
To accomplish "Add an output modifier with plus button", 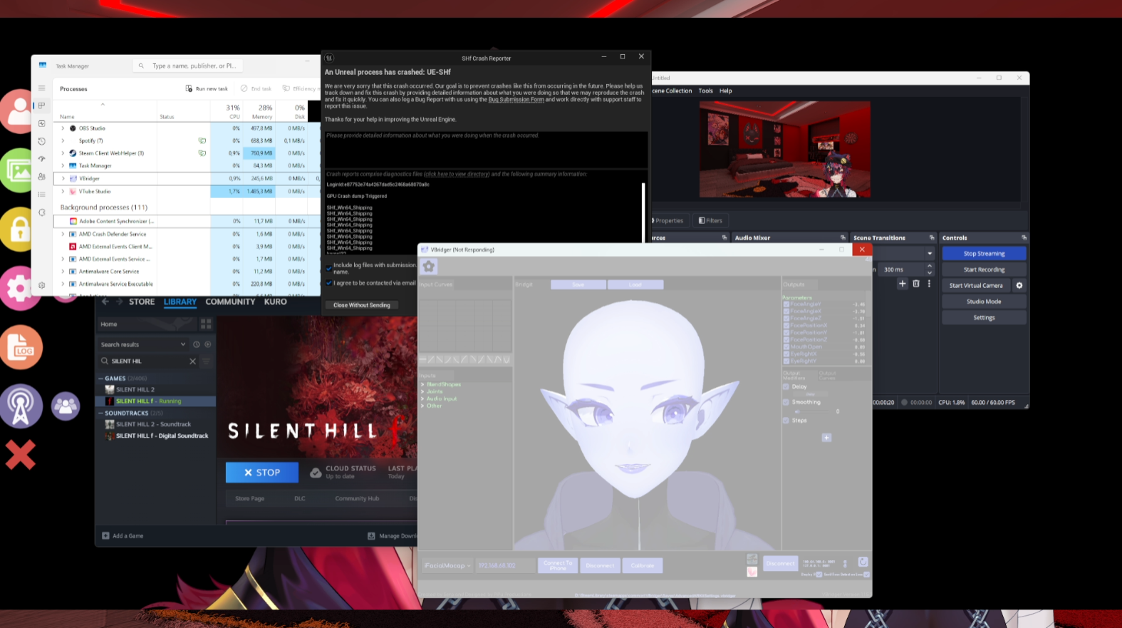I will [826, 438].
